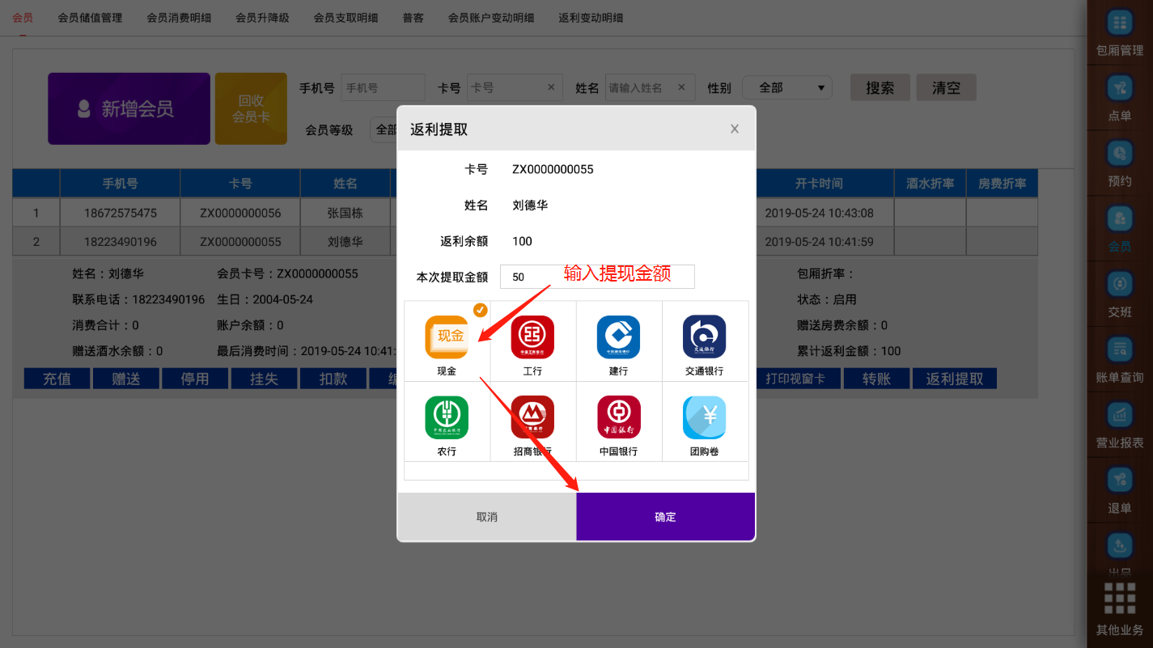Clear the 姓名 search field
Viewport: 1153px width, 648px height.
coord(681,87)
